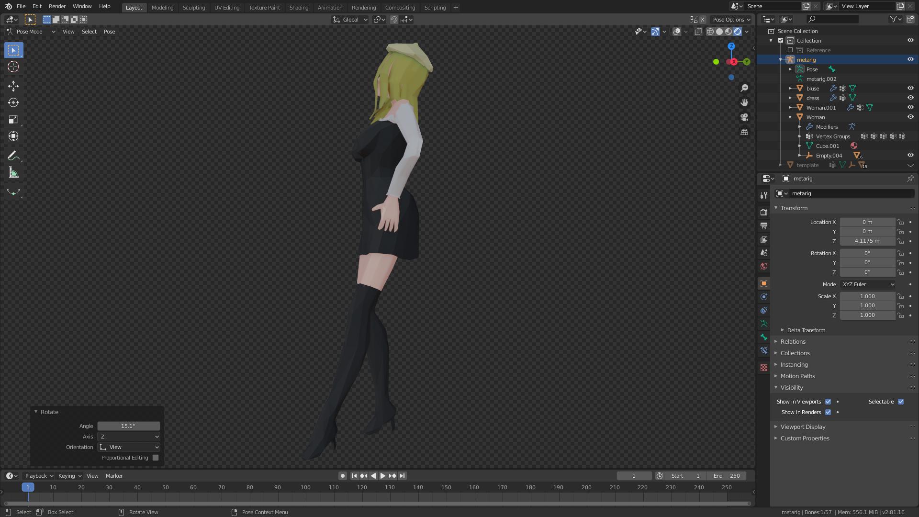Open the Pose menu in viewport header
Image resolution: width=919 pixels, height=517 pixels.
point(109,32)
